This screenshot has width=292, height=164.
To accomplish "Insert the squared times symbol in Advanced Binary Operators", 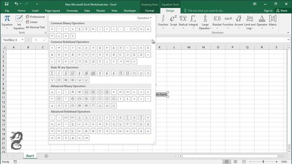I will click(x=93, y=92).
